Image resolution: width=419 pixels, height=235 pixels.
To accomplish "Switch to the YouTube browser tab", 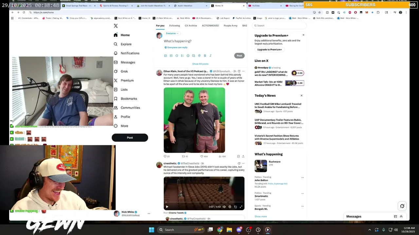I will pyautogui.click(x=264, y=6).
